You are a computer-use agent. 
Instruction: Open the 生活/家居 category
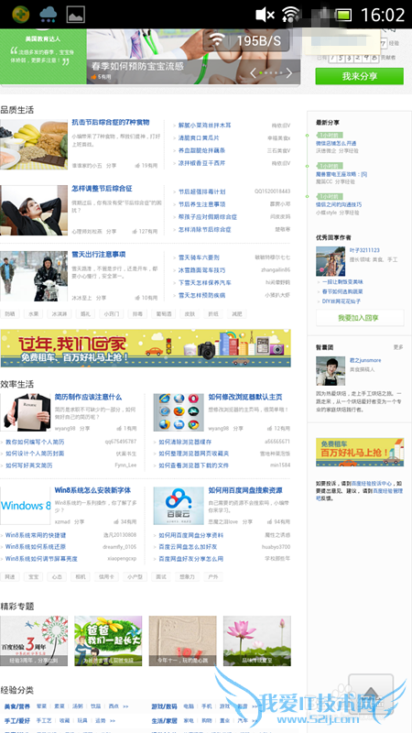tap(165, 721)
